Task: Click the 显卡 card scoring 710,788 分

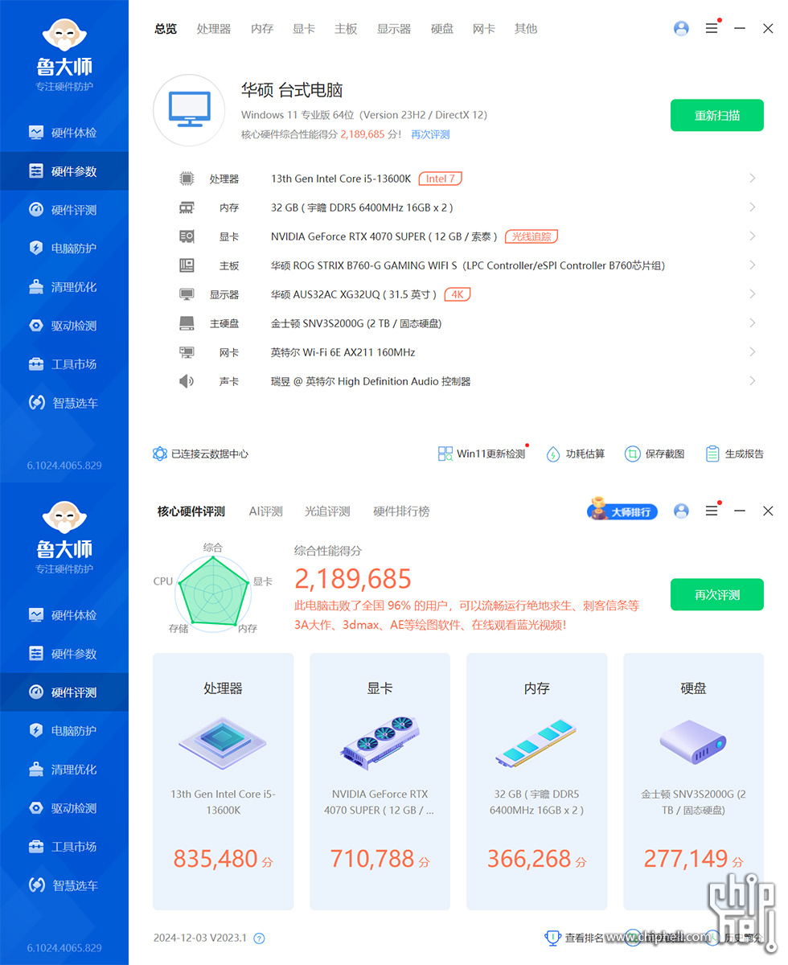Action: [380, 781]
